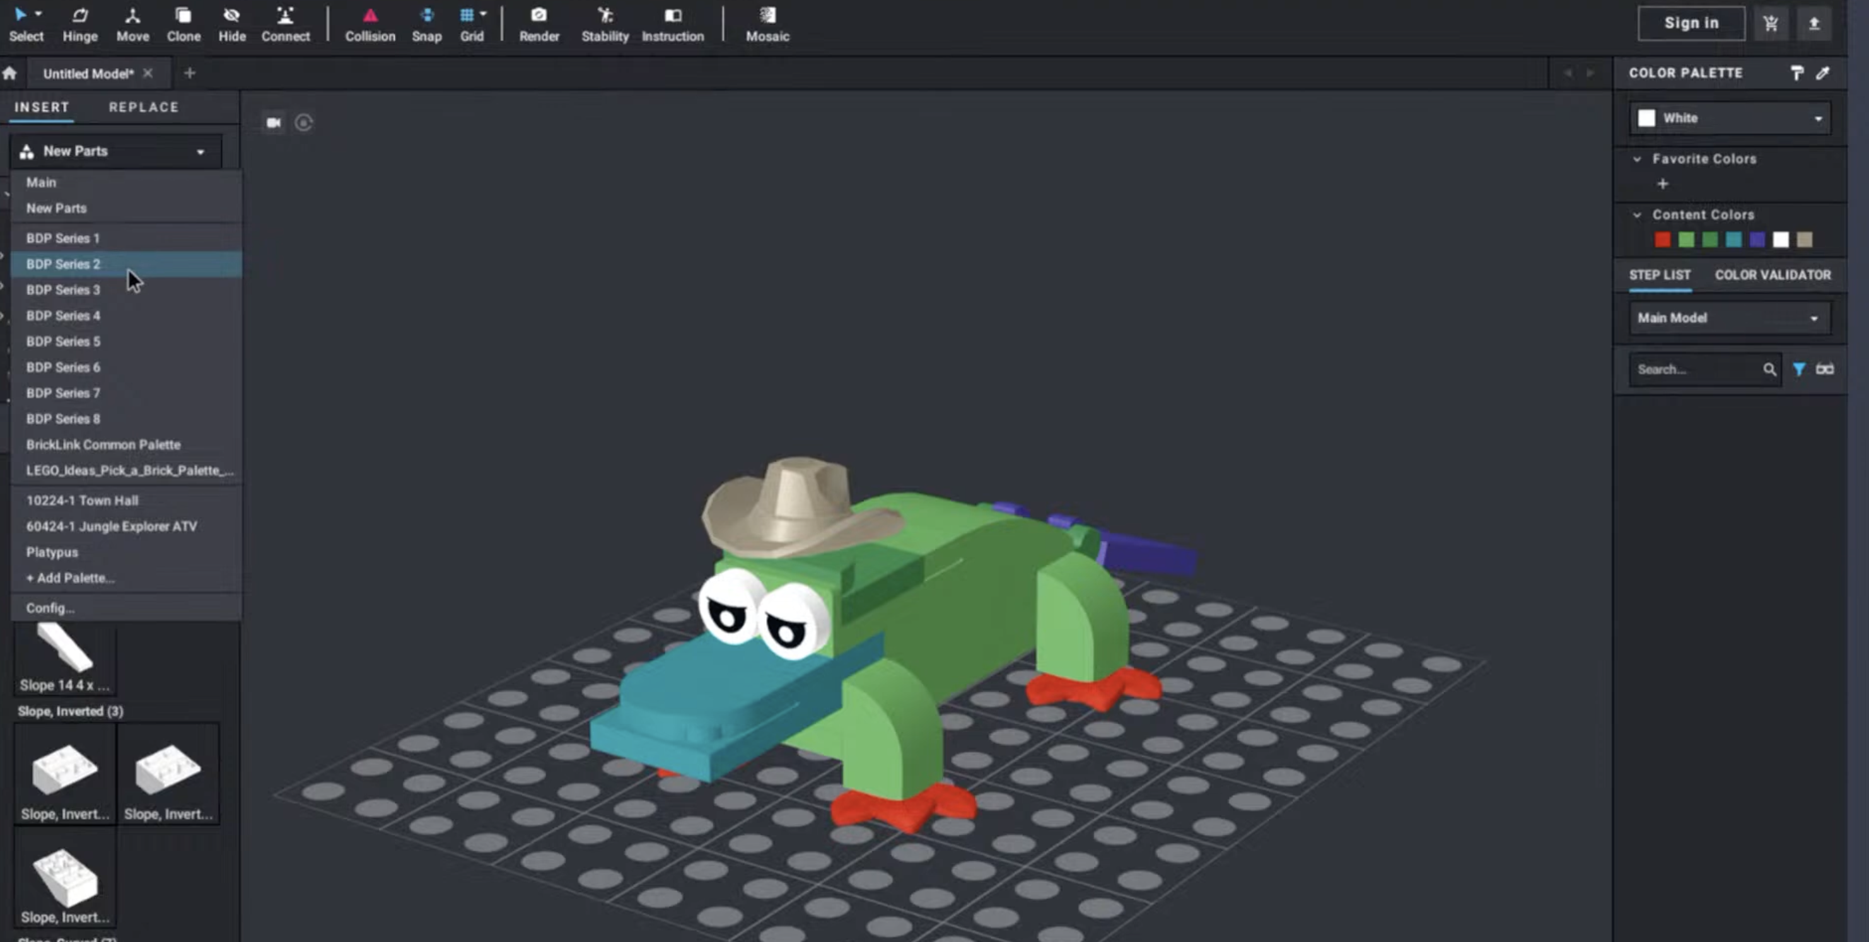Add a favorite color with plus
The width and height of the screenshot is (1869, 942).
pyautogui.click(x=1663, y=184)
